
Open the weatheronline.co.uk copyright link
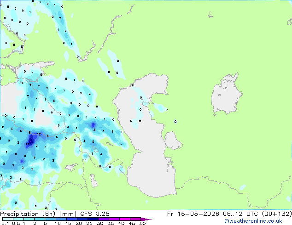[253, 221]
